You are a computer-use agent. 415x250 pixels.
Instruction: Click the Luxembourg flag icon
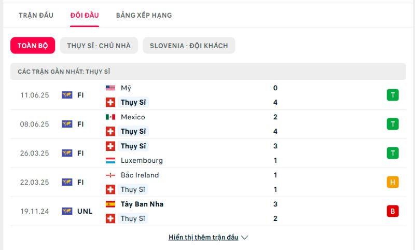110,161
